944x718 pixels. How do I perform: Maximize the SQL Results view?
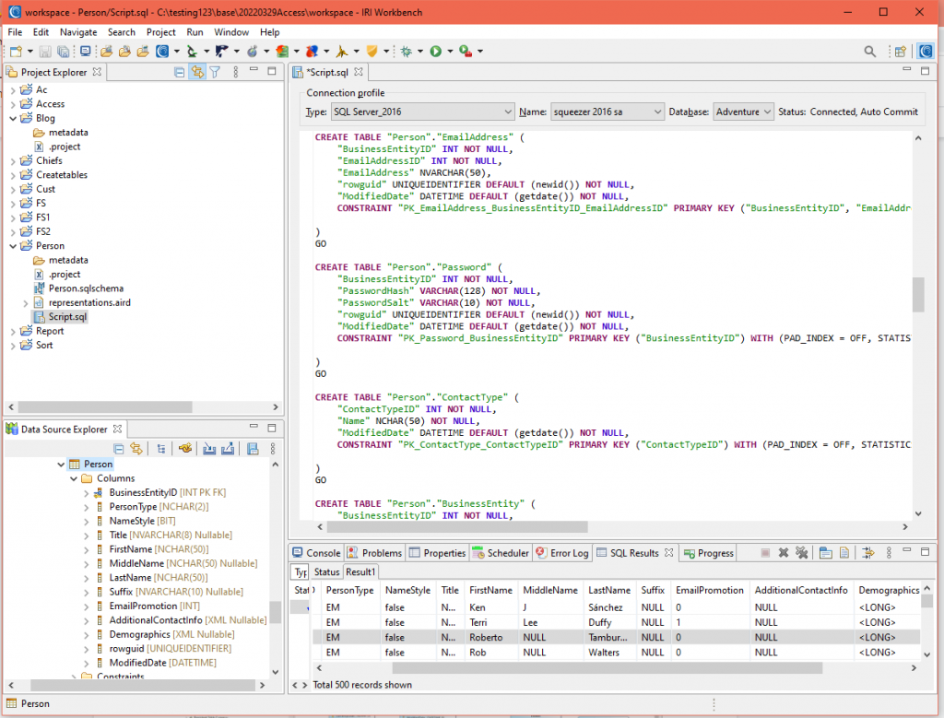tap(925, 553)
